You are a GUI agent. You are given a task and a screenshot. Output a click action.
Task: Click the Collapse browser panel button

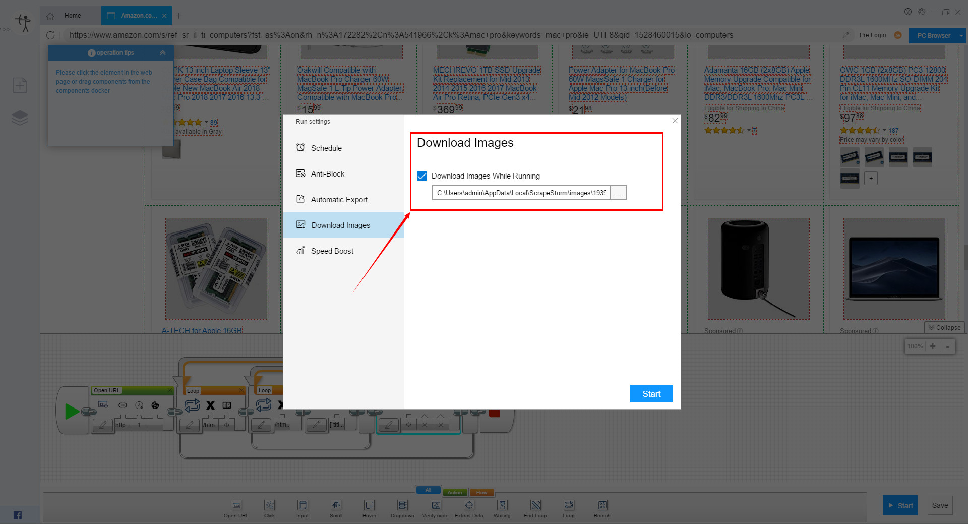(944, 327)
